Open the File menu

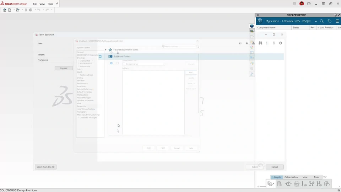click(x=35, y=4)
